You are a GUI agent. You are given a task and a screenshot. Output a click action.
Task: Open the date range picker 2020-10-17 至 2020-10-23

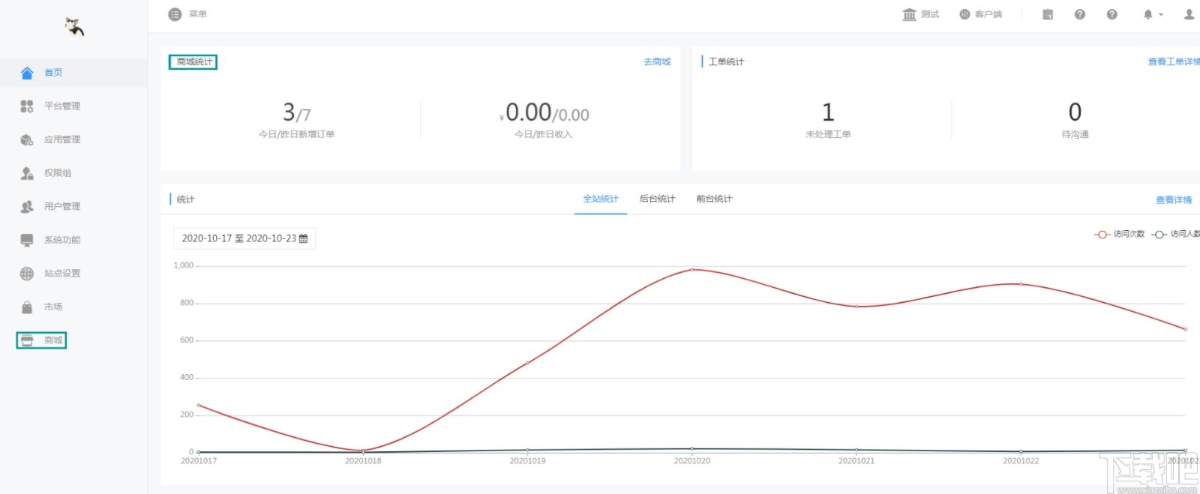click(244, 238)
